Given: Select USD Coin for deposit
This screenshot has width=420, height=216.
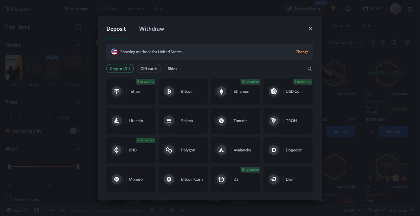Looking at the screenshot, I should click(288, 91).
